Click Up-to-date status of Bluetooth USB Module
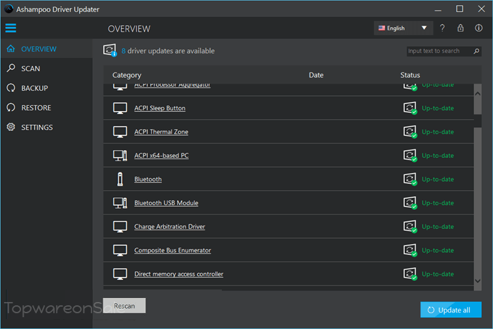 (438, 203)
